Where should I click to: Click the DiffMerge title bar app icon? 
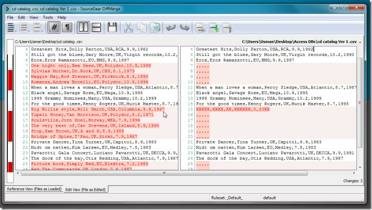click(8, 9)
